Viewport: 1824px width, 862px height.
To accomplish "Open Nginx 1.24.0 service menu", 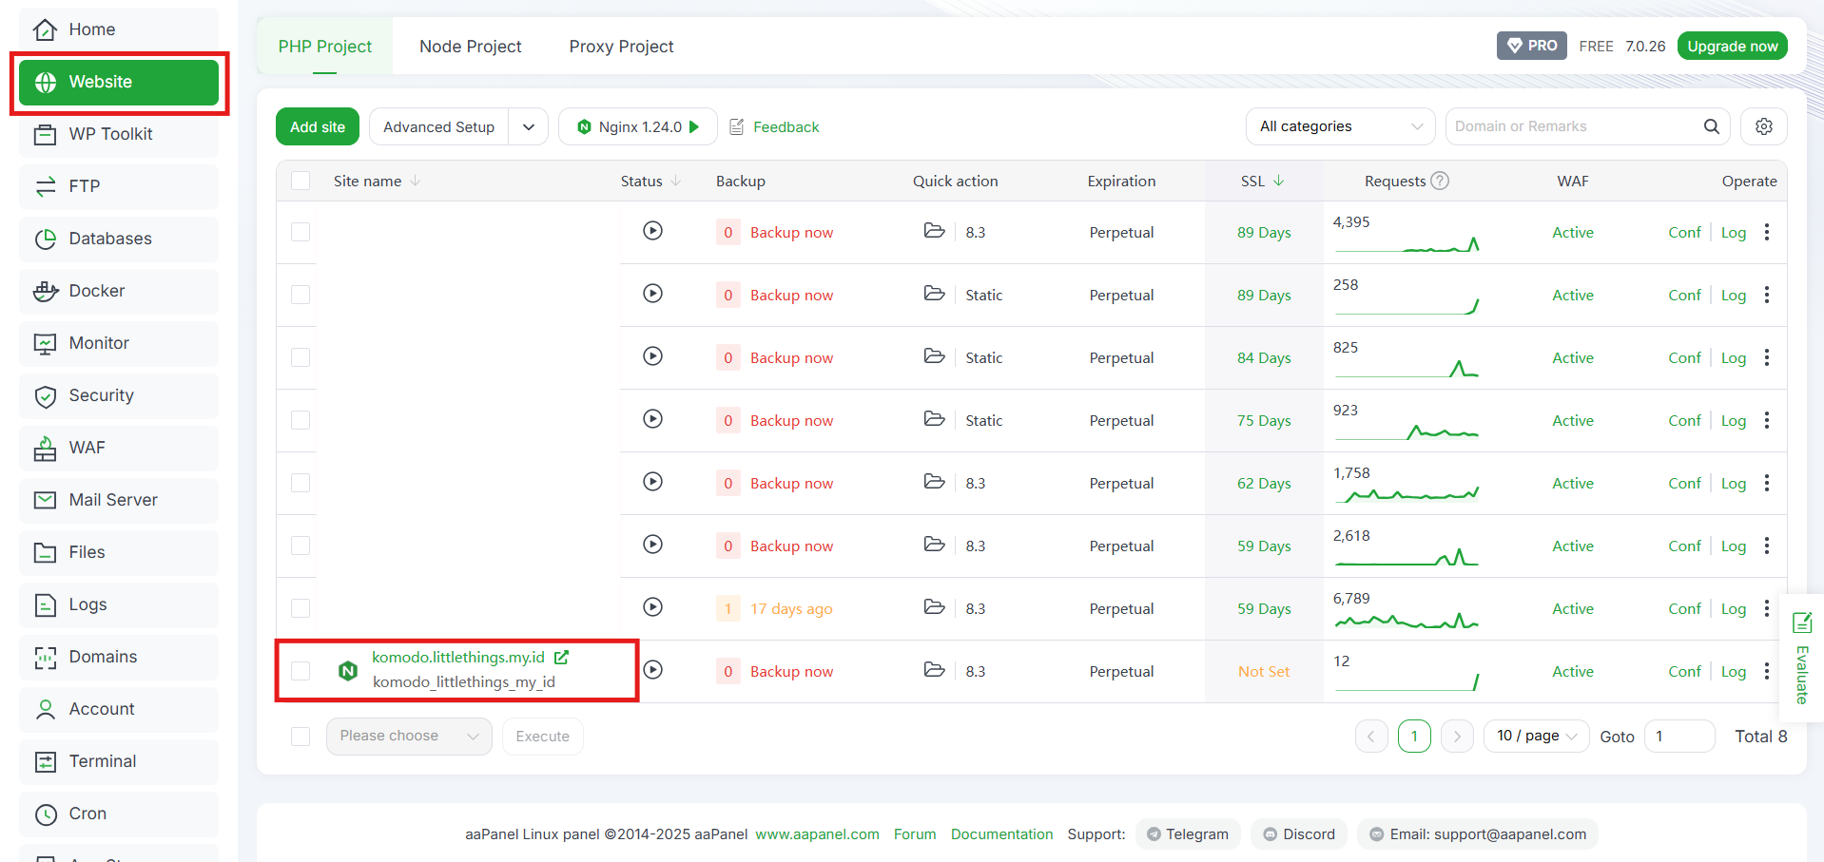I will [x=639, y=126].
